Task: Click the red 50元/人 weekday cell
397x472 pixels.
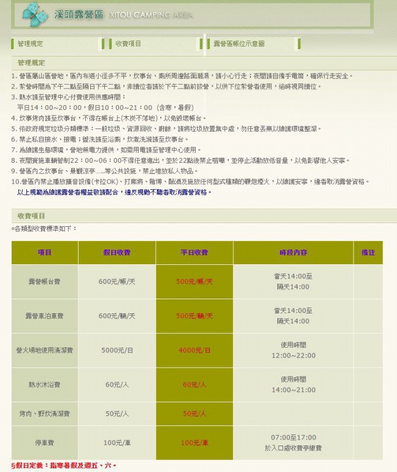Action: [194, 414]
